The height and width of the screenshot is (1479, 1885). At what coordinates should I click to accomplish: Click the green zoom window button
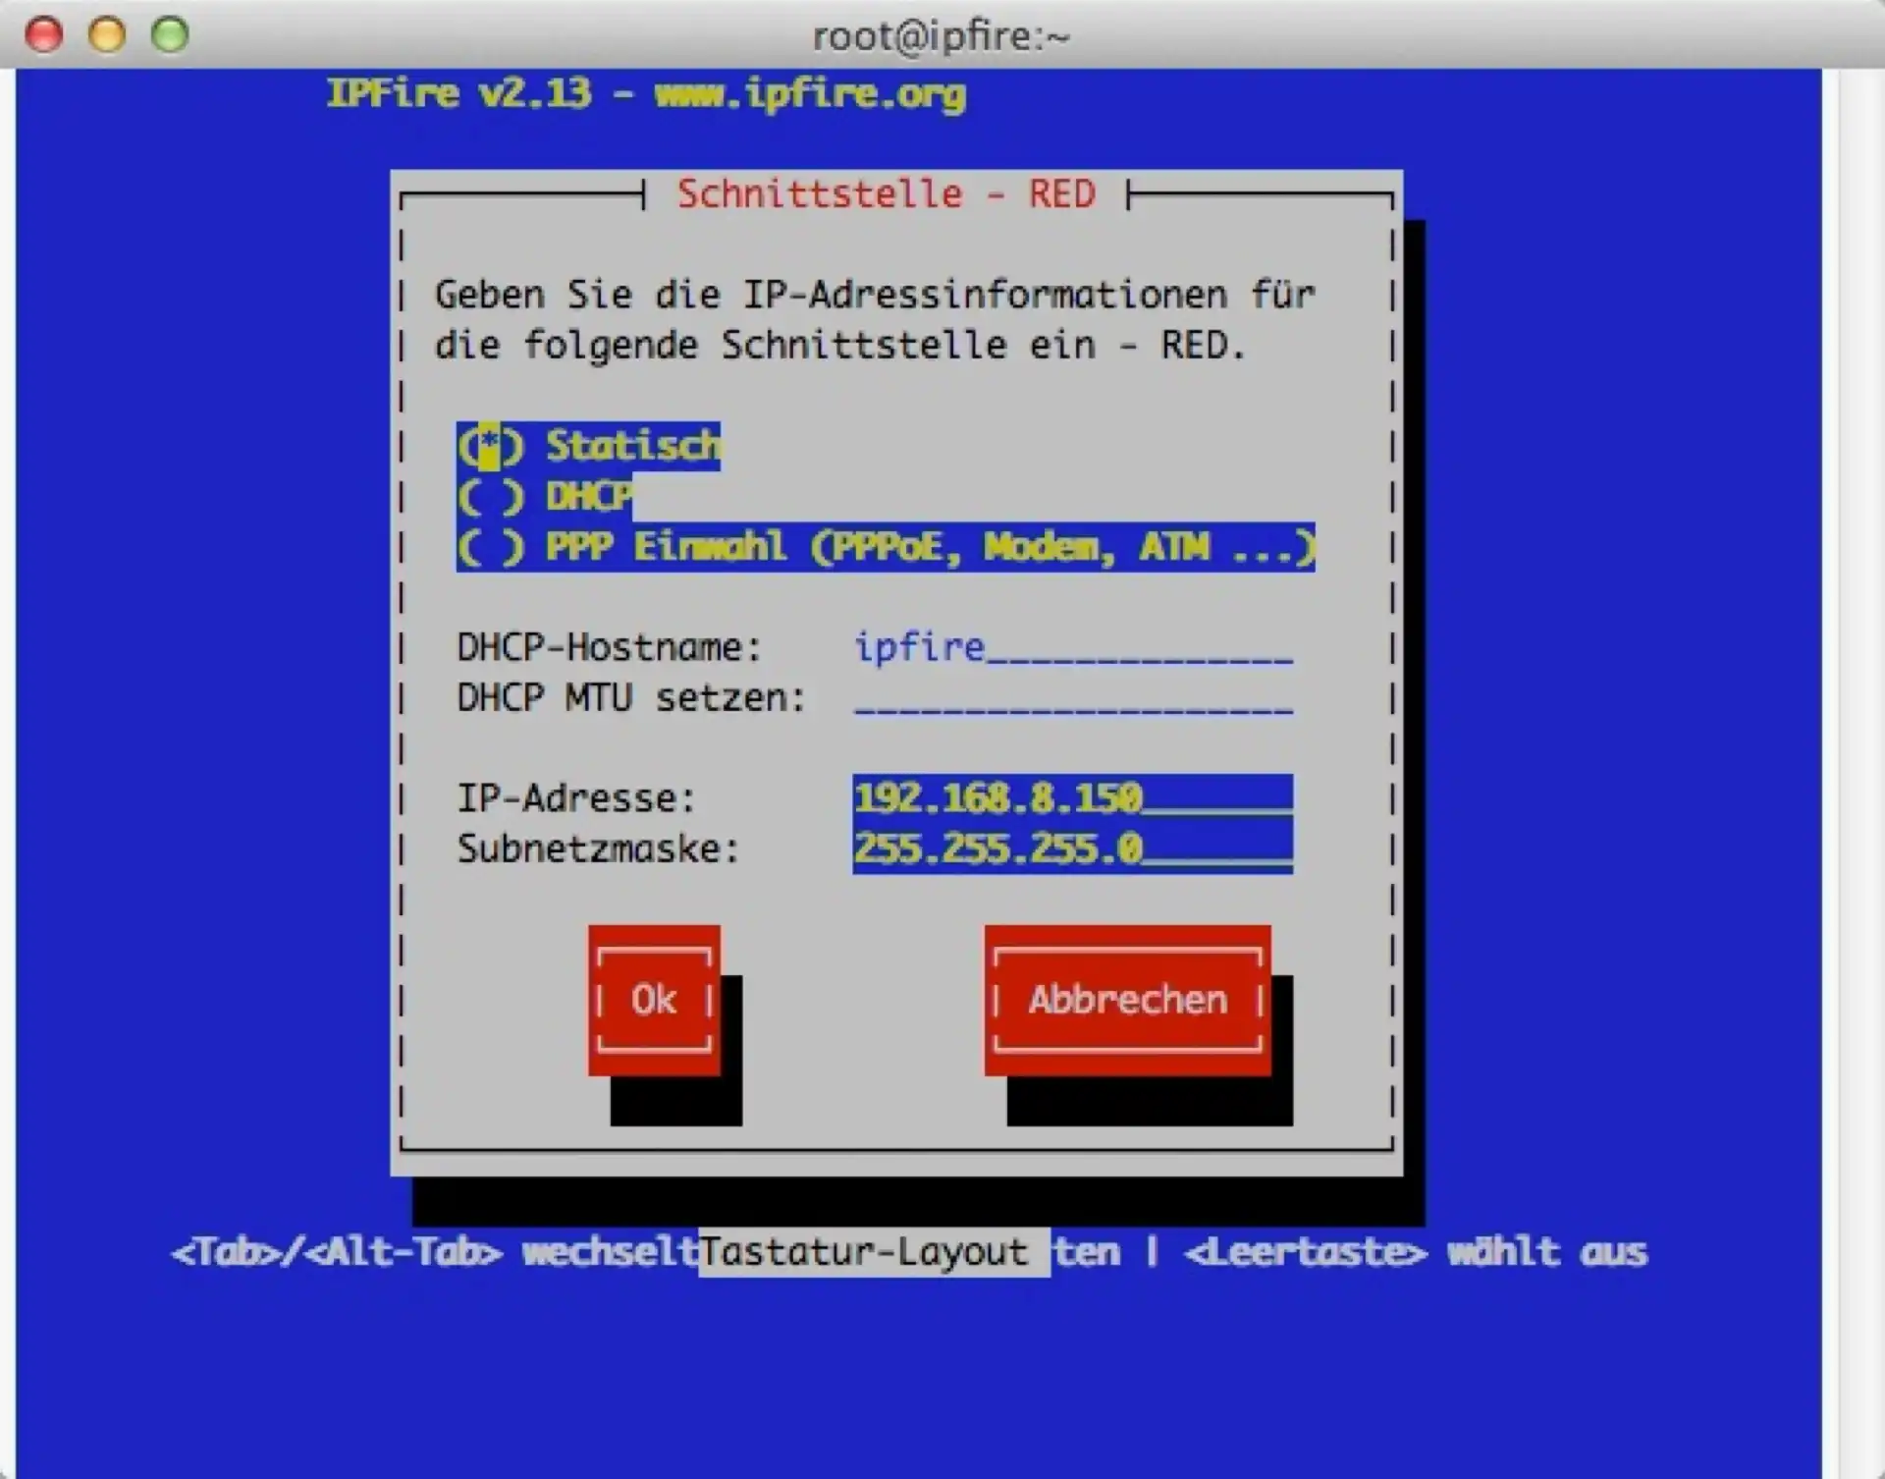tap(170, 35)
